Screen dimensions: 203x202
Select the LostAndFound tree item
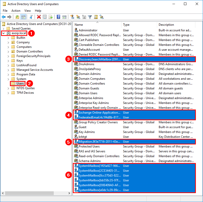click(26, 65)
